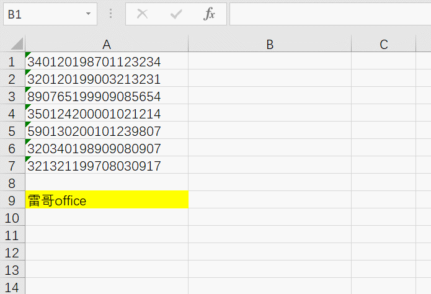
Task: Click cell containing 890765199909085654
Action: coord(94,96)
